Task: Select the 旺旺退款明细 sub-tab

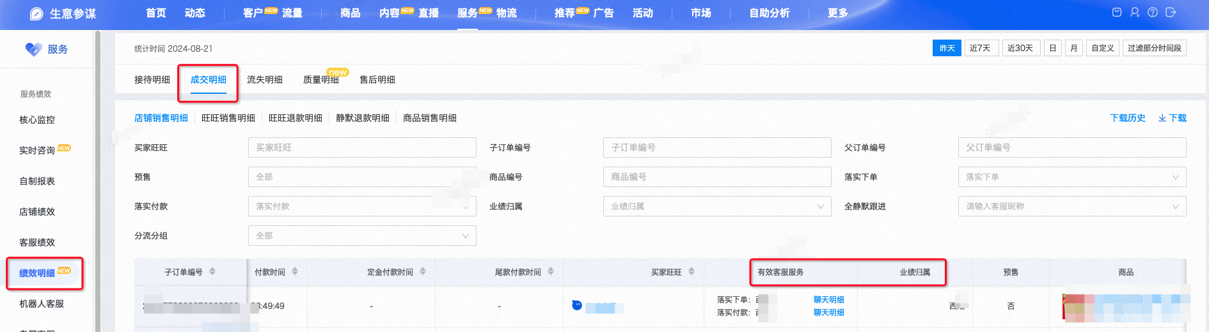Action: [x=296, y=118]
